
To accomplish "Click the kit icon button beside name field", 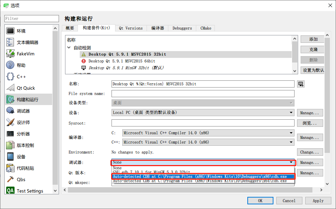I will point(301,84).
